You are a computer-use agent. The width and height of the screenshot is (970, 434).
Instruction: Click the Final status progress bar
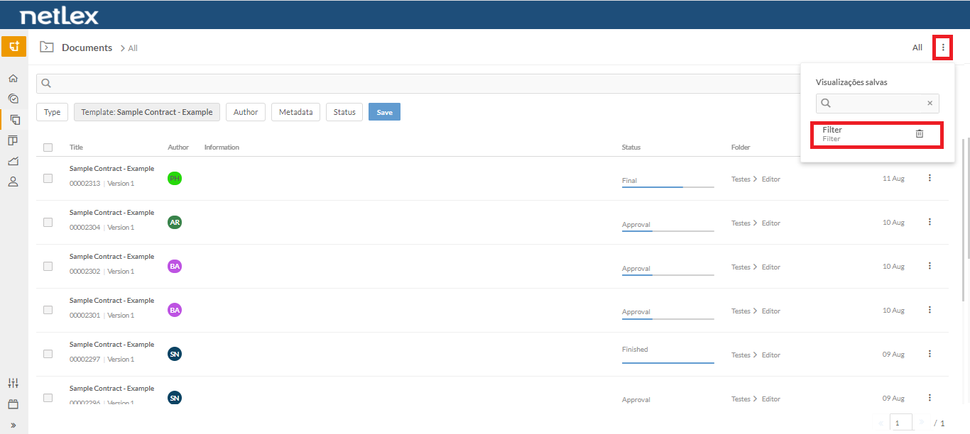[x=667, y=187]
